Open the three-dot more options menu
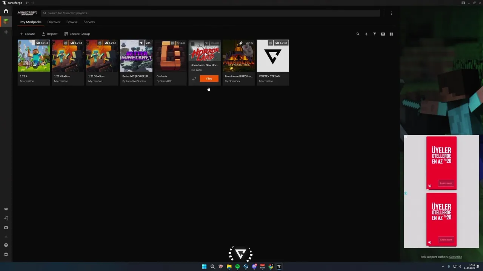This screenshot has height=271, width=483. coord(391,13)
